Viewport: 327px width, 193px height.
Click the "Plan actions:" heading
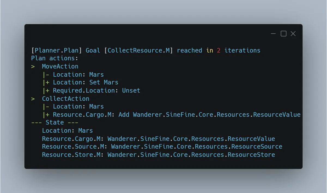pyautogui.click(x=55, y=58)
